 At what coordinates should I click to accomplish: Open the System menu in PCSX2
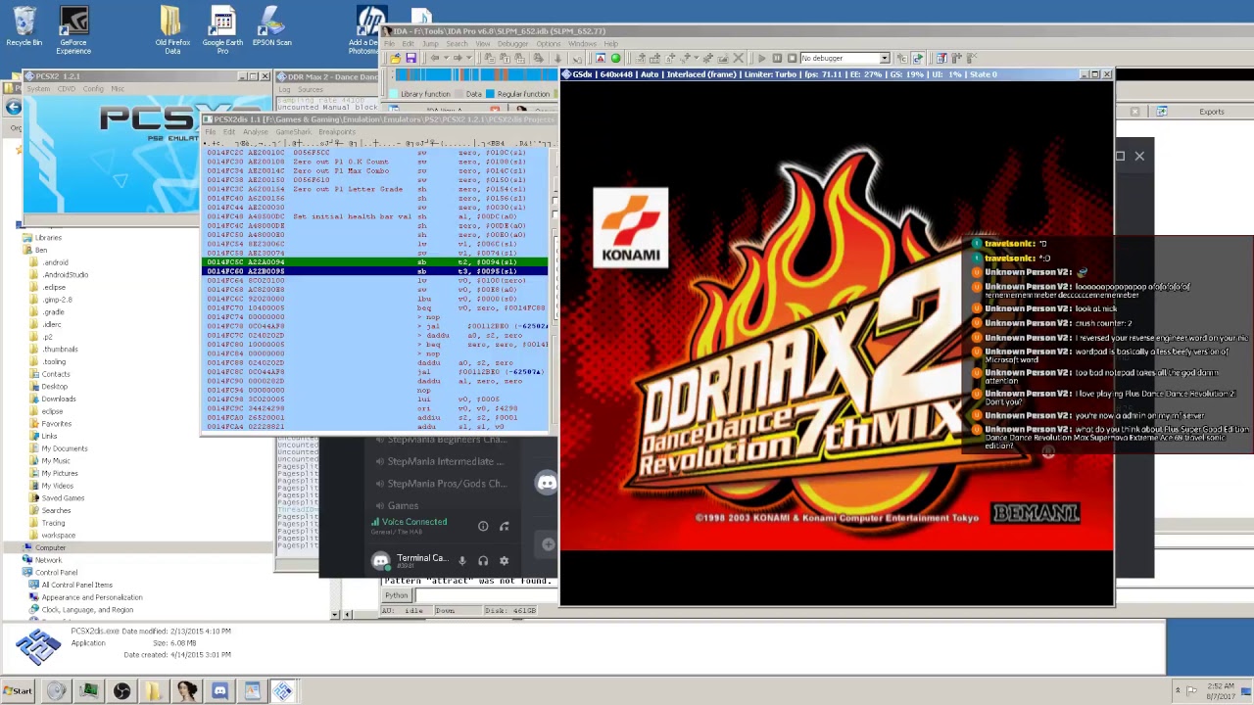[x=38, y=89]
